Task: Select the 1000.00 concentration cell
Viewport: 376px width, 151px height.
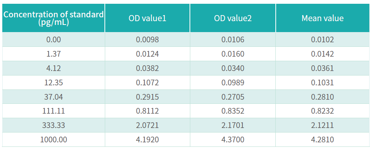Action: 54,140
